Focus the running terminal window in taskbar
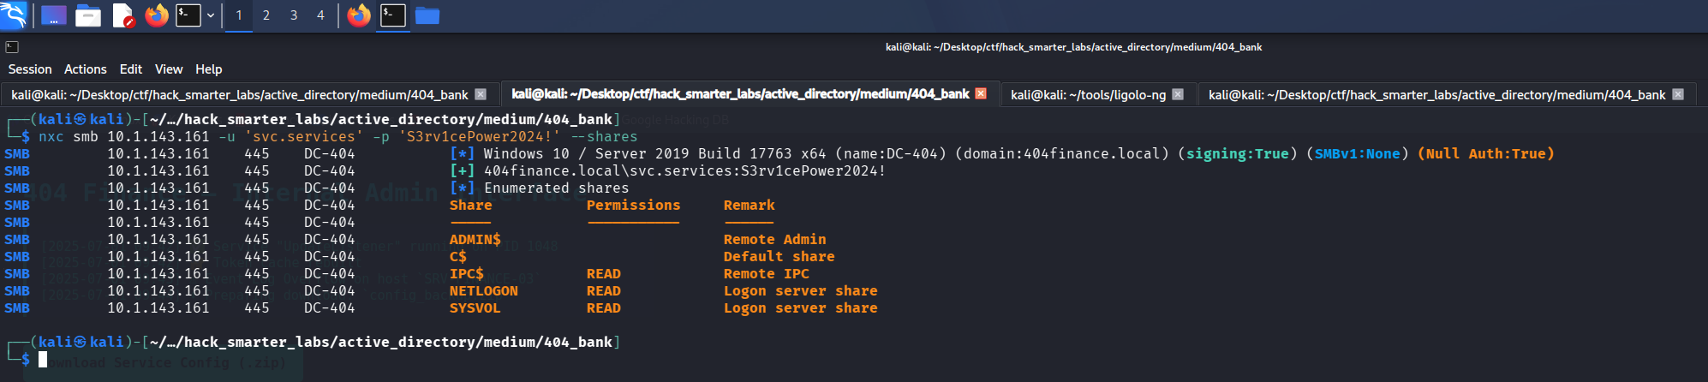This screenshot has width=1708, height=382. (393, 15)
